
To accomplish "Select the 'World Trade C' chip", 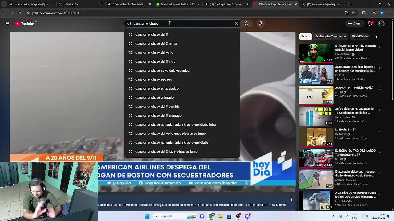I will [x=361, y=37].
